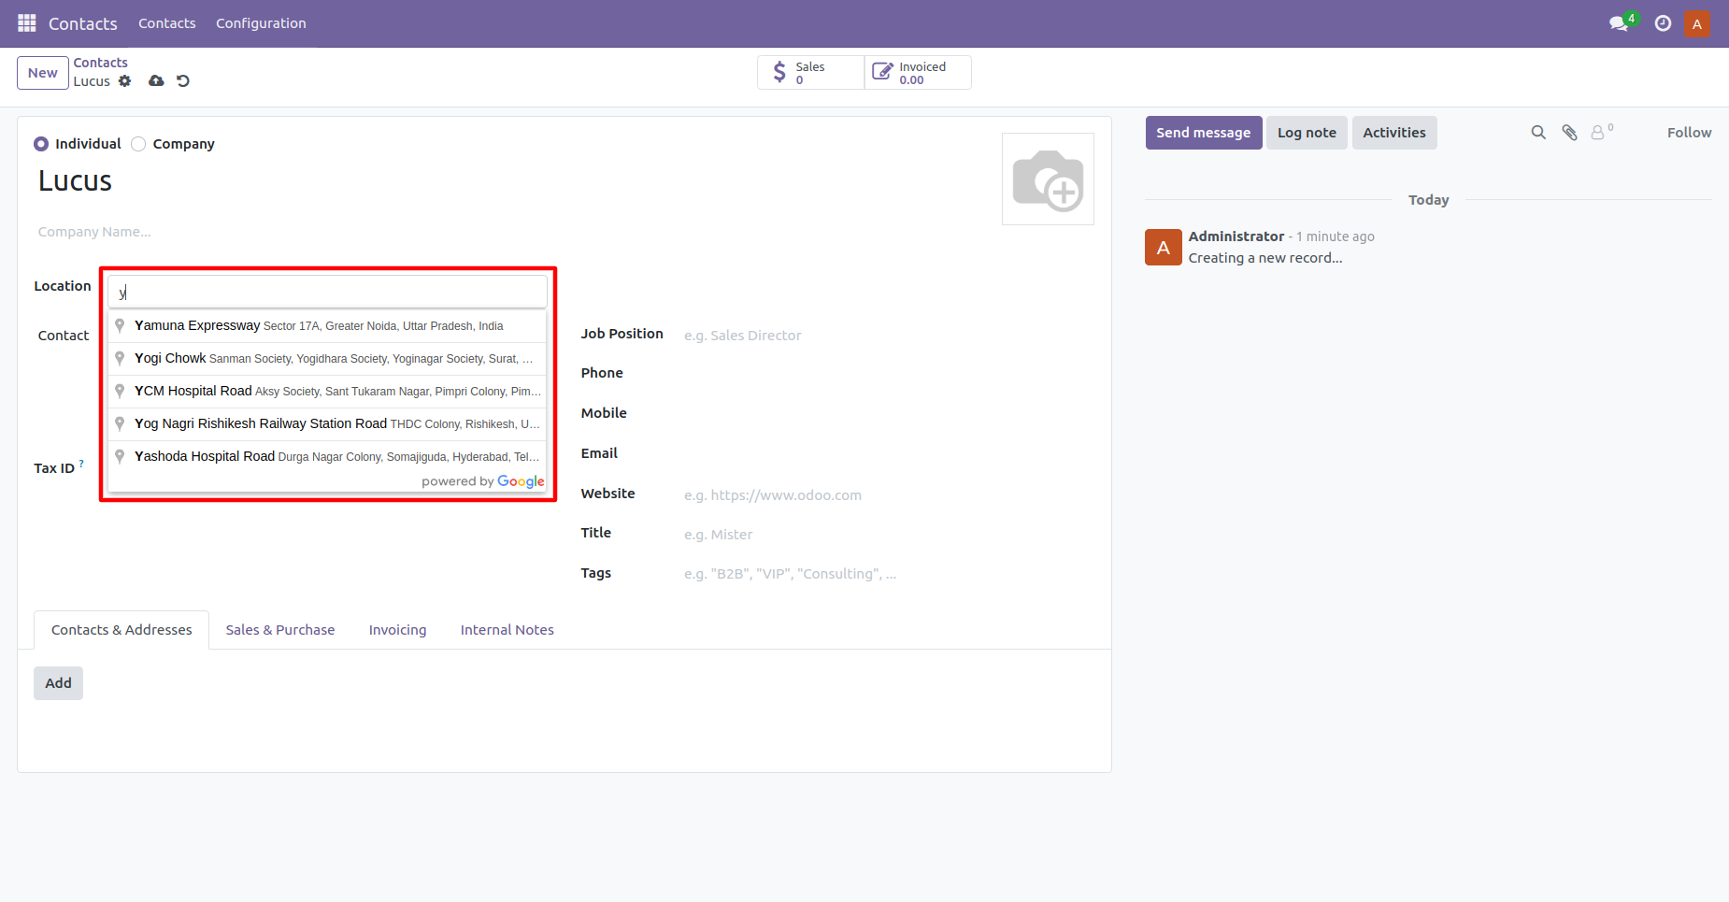Select the Individual radio button
The height and width of the screenshot is (902, 1729).
click(41, 143)
